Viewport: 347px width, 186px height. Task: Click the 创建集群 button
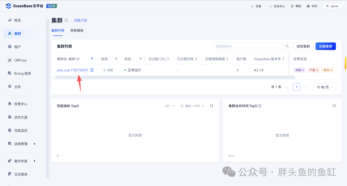pyautogui.click(x=325, y=46)
